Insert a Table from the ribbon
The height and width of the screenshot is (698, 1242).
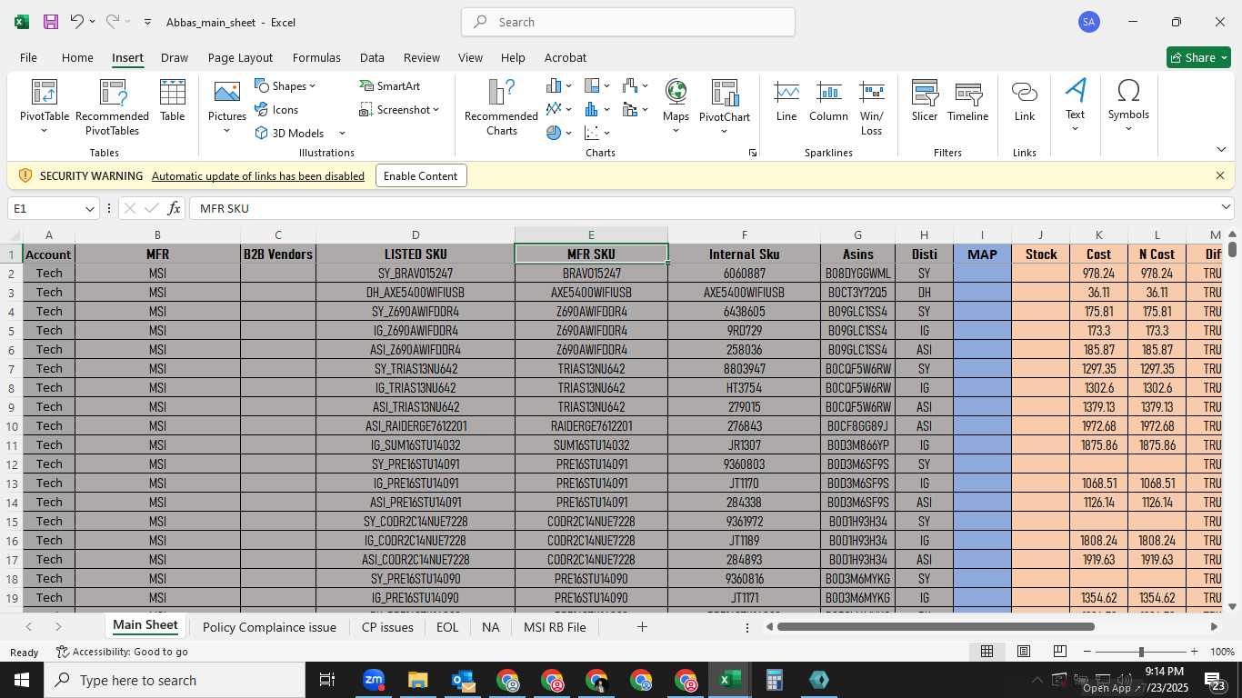[x=173, y=102]
